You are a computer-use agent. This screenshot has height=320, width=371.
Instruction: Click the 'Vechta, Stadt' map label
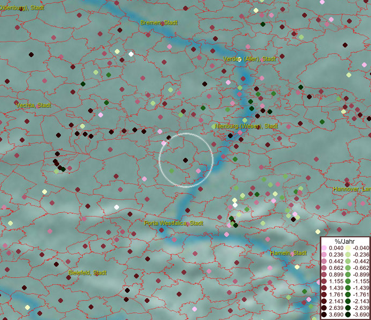tap(33, 105)
